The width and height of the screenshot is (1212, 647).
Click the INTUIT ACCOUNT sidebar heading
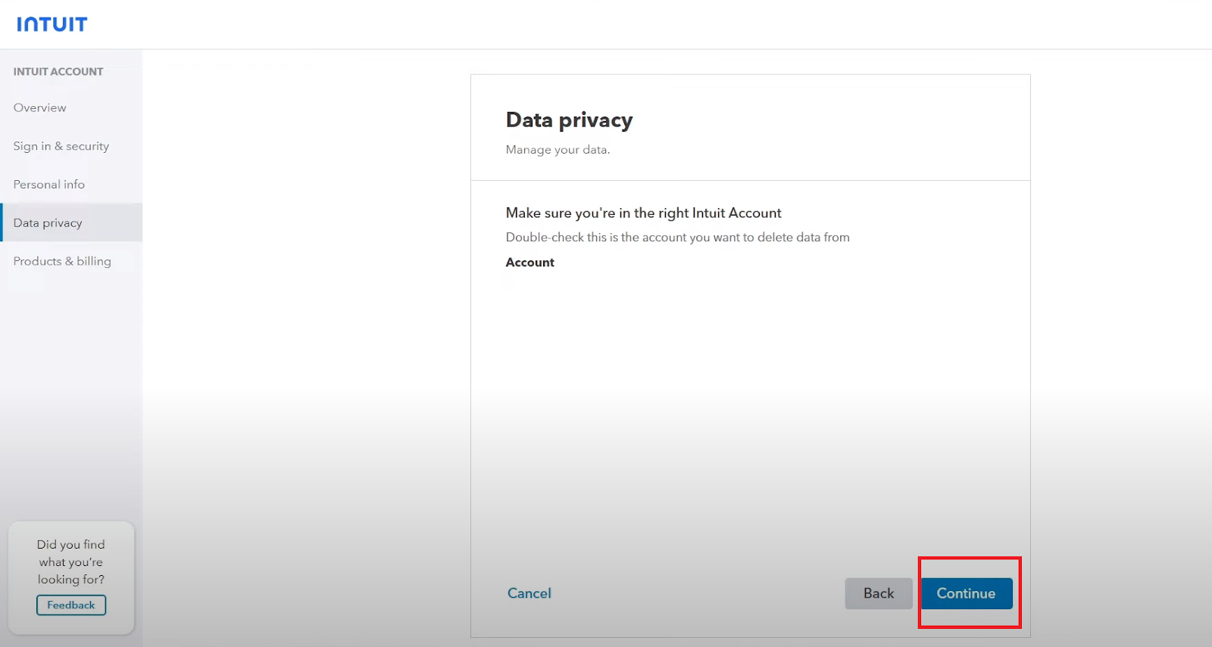[58, 72]
